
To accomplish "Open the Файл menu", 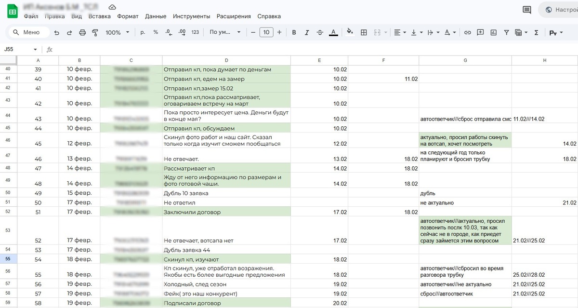I will click(31, 16).
